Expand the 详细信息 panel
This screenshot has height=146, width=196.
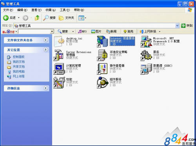[x=45, y=88]
